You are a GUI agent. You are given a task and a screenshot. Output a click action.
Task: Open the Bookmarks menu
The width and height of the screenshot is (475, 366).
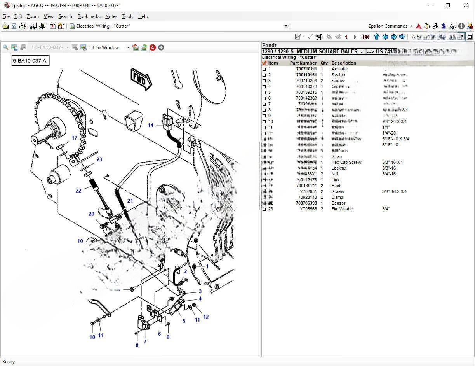pos(89,16)
